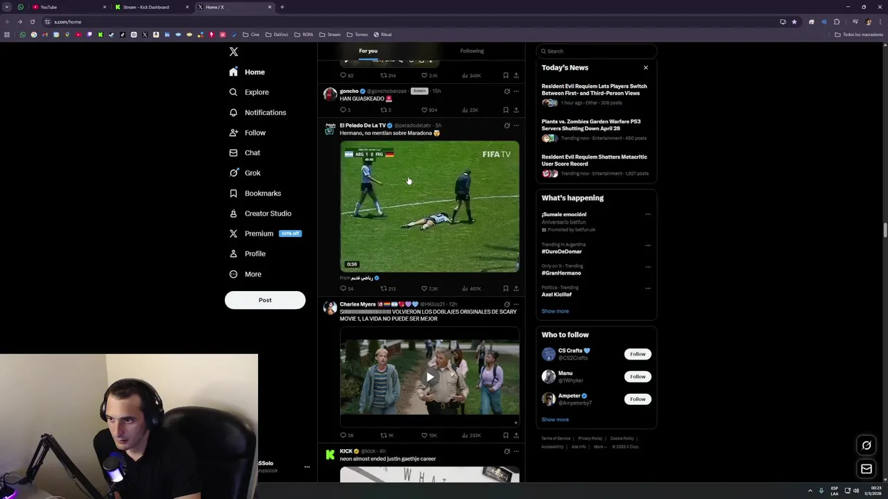Screen dimensions: 888x499
Task: Click Grok icon on El Pelado post
Action: [x=506, y=125]
